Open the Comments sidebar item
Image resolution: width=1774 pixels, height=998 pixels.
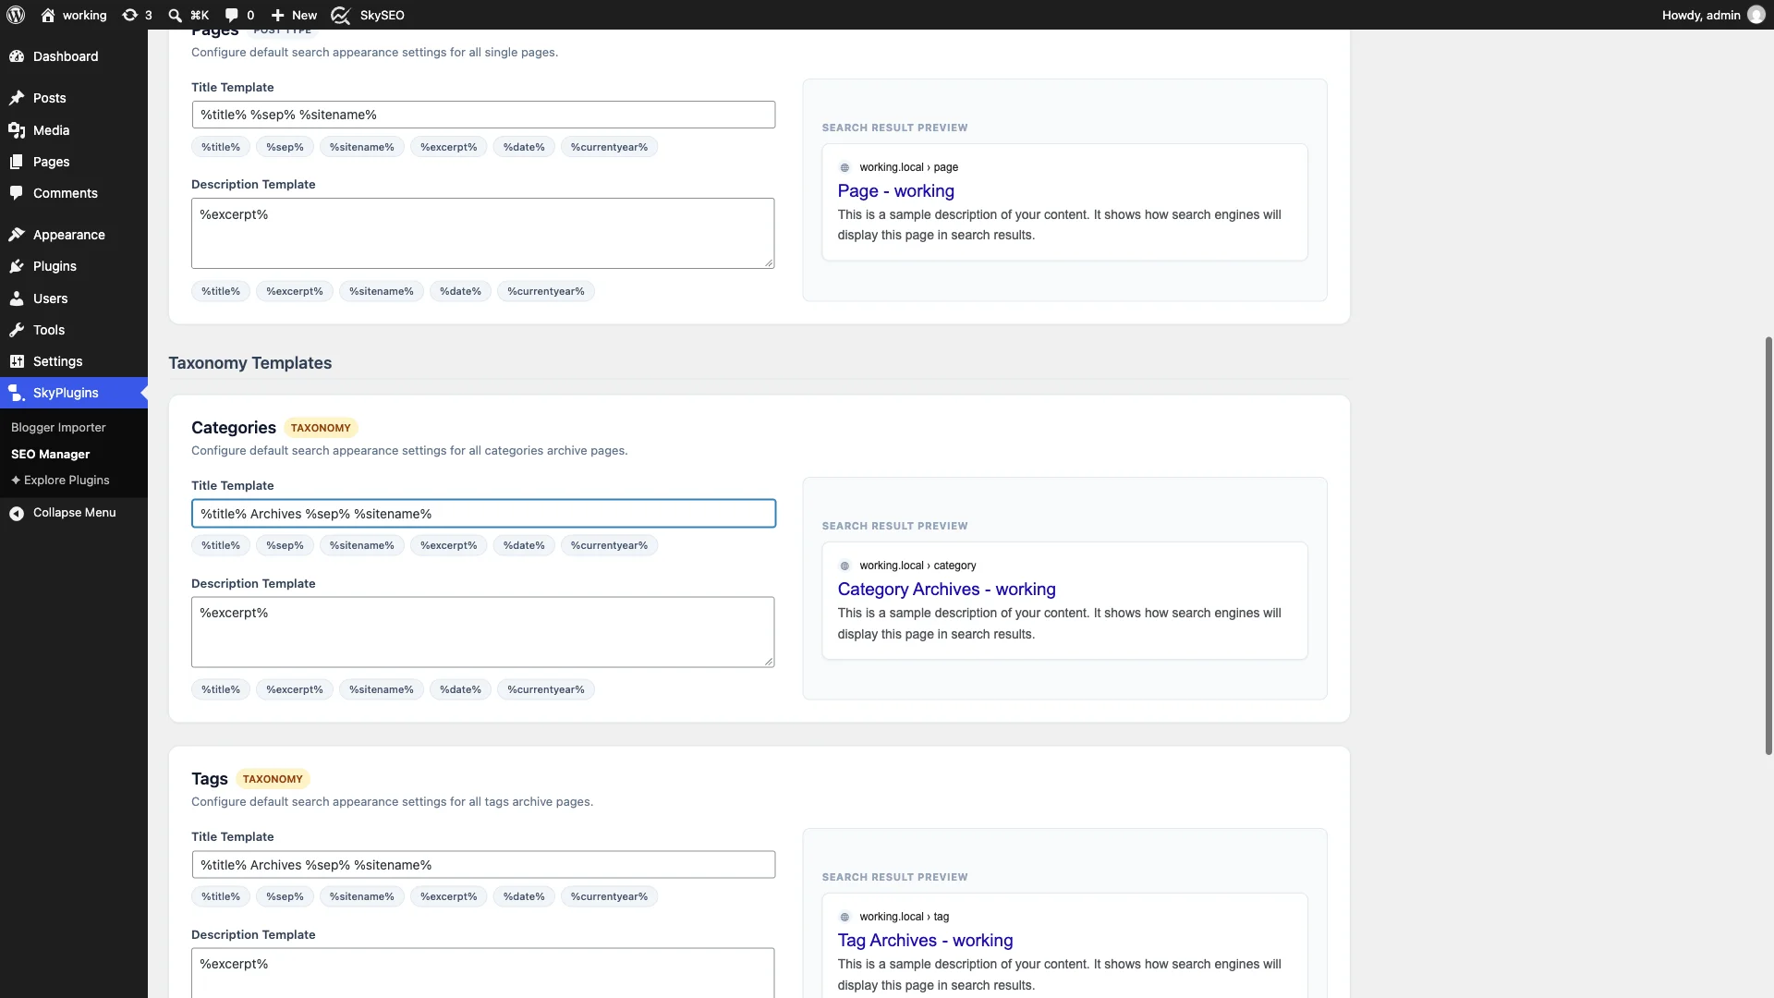coord(74,193)
